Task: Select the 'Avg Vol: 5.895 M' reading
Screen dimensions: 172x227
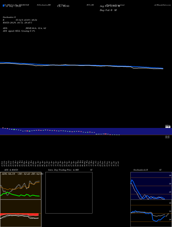Action: (x=110, y=6)
